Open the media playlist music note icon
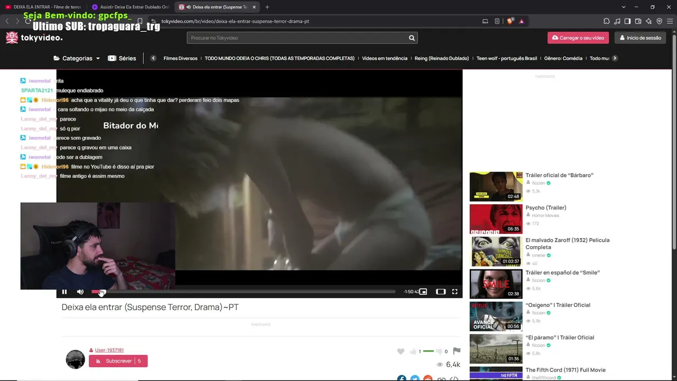The height and width of the screenshot is (381, 677). tap(617, 21)
